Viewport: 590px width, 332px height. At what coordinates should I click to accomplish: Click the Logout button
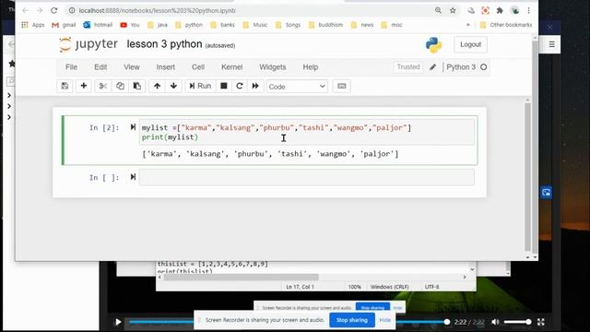click(x=470, y=44)
